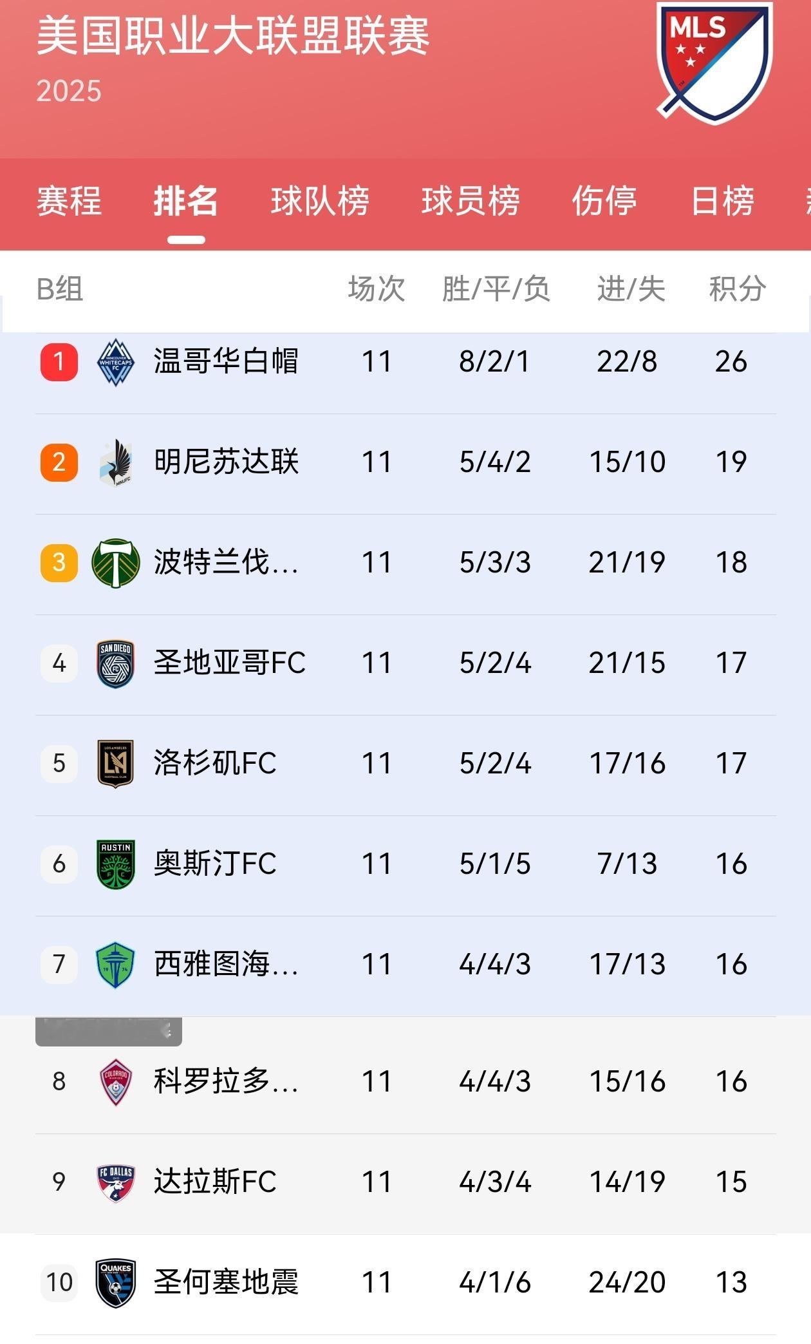Tap the LAFC black and gold crest

tap(116, 764)
